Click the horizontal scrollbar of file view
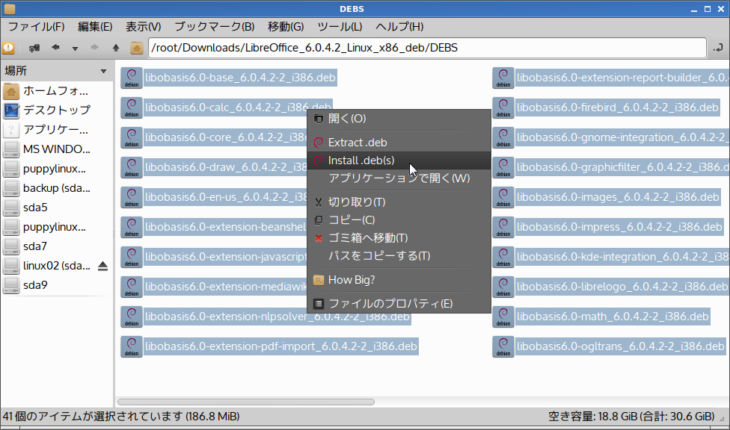The image size is (730, 430). [x=246, y=402]
